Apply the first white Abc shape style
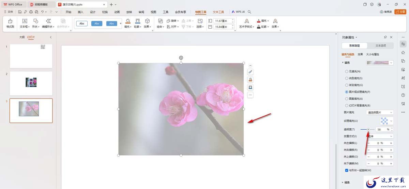 [x=82, y=24]
